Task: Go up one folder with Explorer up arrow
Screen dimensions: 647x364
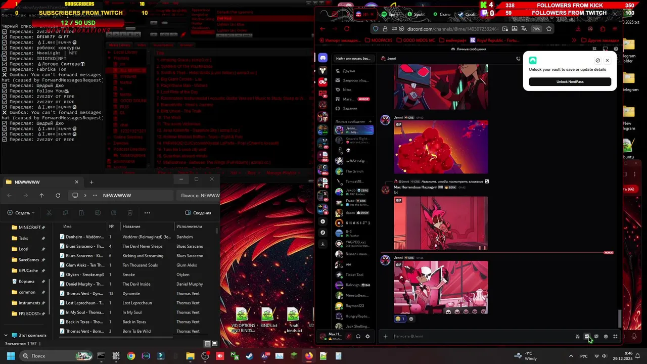Action: pos(41,195)
